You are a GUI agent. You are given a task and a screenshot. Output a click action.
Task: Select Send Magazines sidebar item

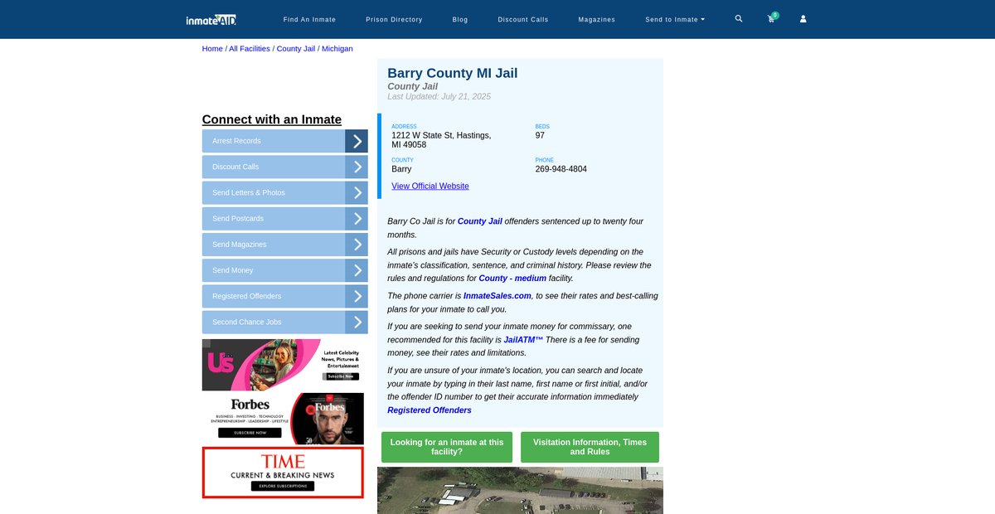click(274, 245)
